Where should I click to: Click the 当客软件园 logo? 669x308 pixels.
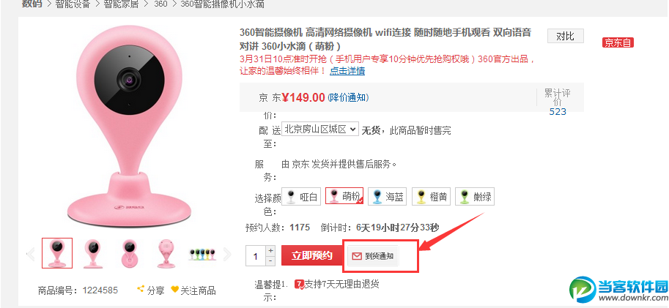(618, 289)
